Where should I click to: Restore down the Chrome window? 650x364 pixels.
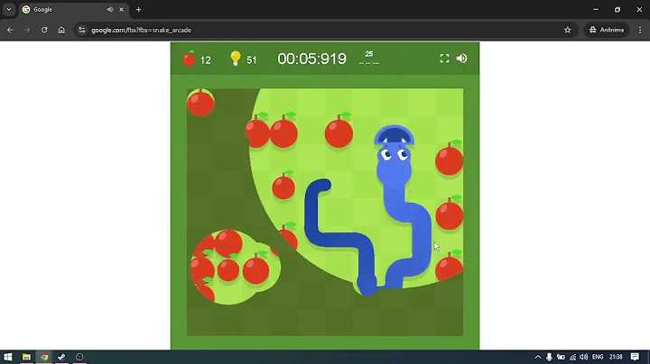coord(617,10)
